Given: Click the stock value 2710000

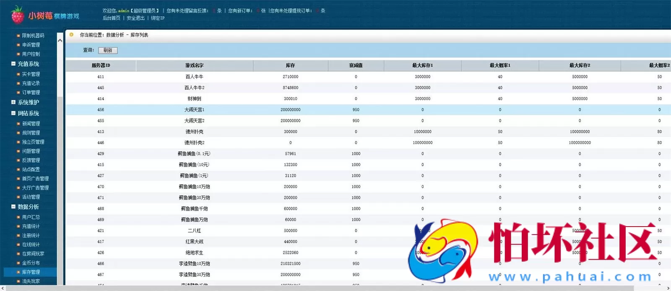Looking at the screenshot, I should pos(290,77).
